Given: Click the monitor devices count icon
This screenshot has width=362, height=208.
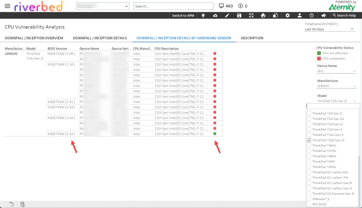Looking at the screenshot, I should [x=221, y=6].
